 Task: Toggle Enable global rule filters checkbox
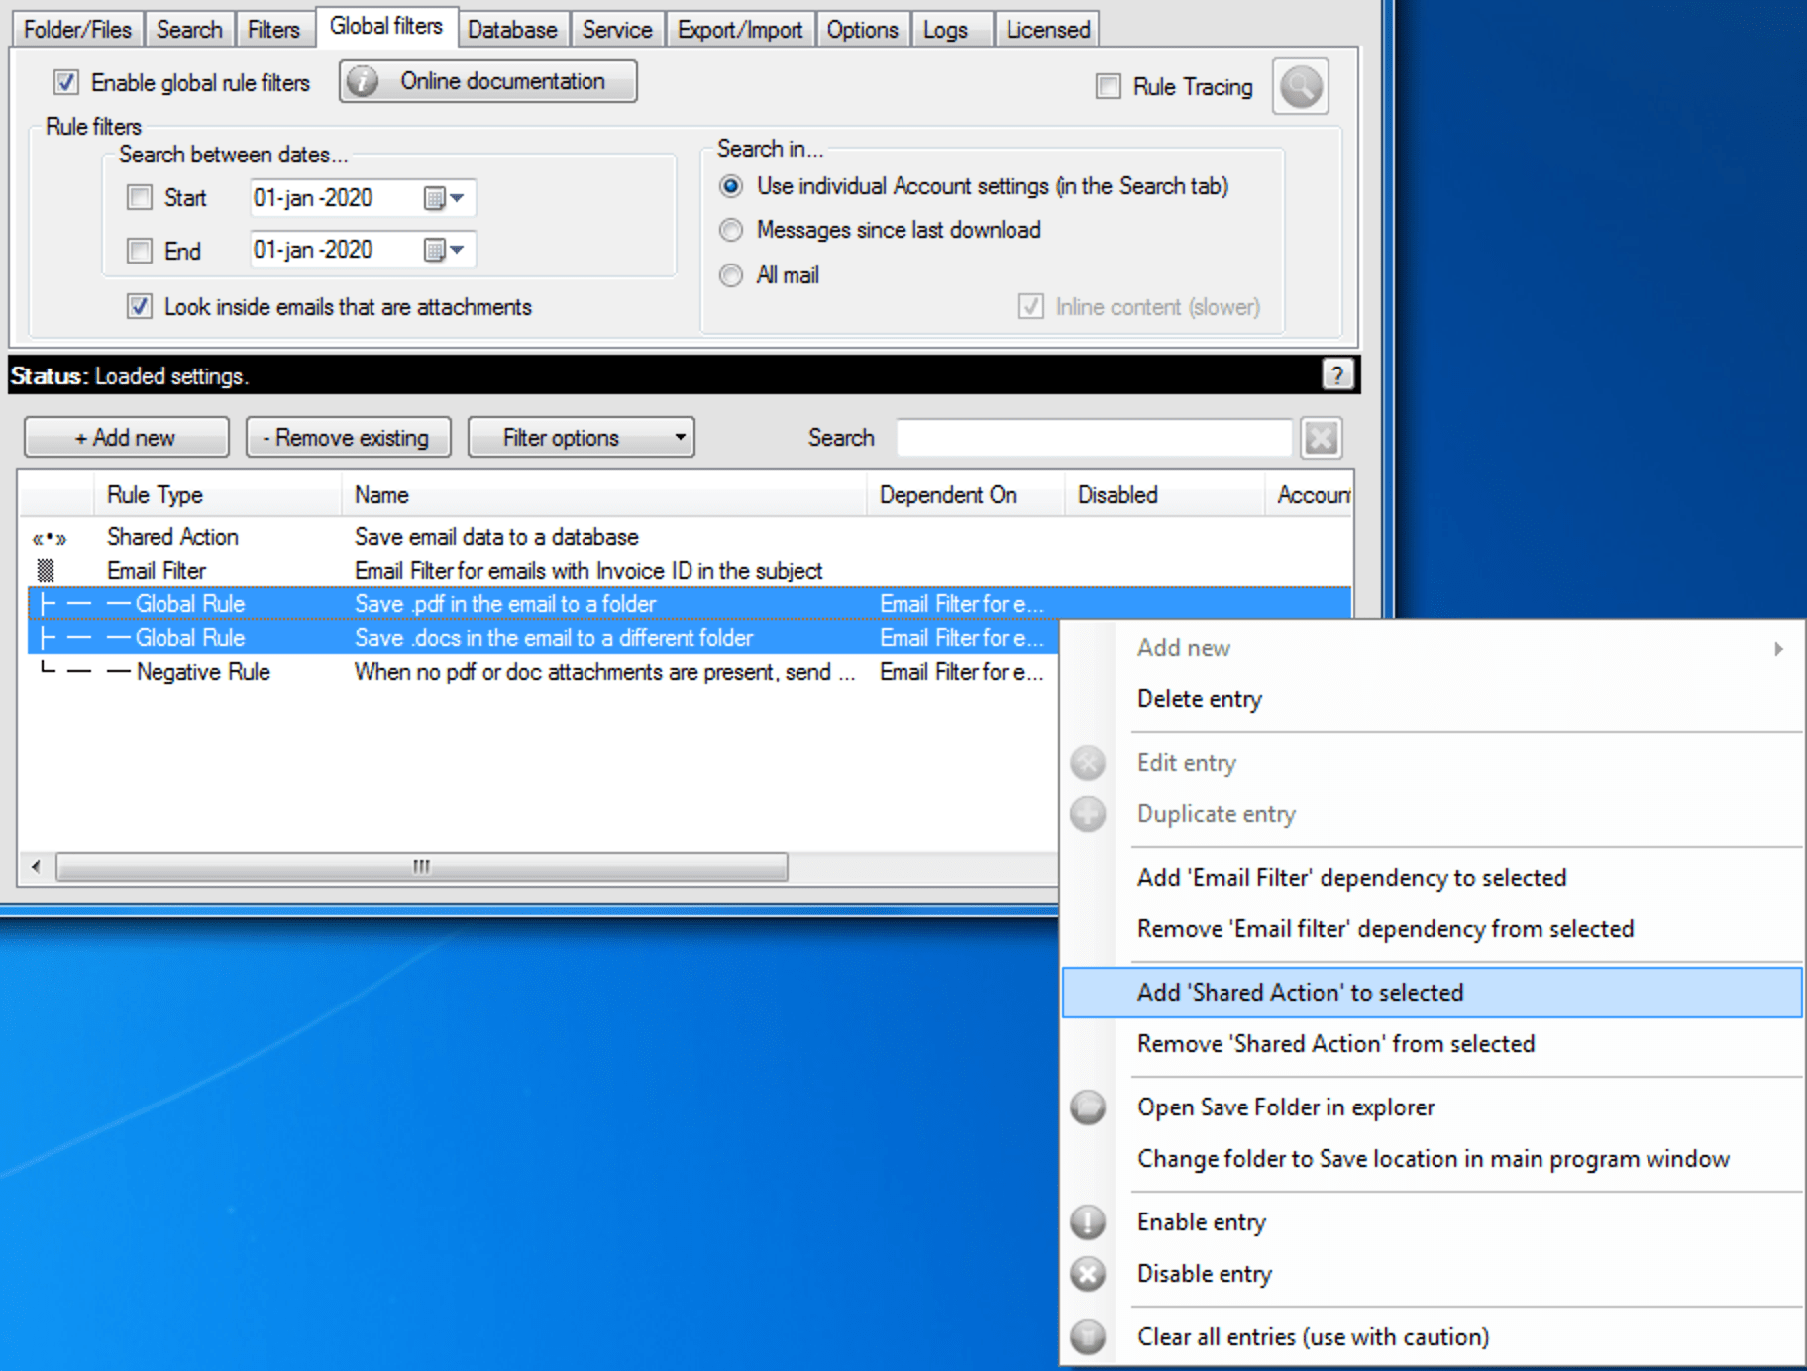tap(66, 83)
